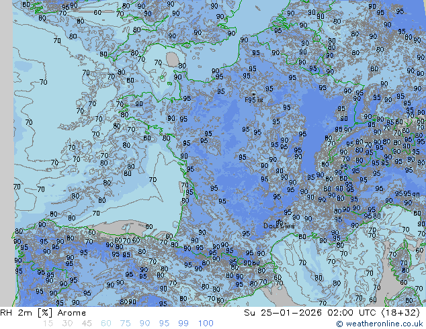426x329 pixels.
Task: Click the 'RH 2m [%]' parameter label
Action: coord(26,313)
